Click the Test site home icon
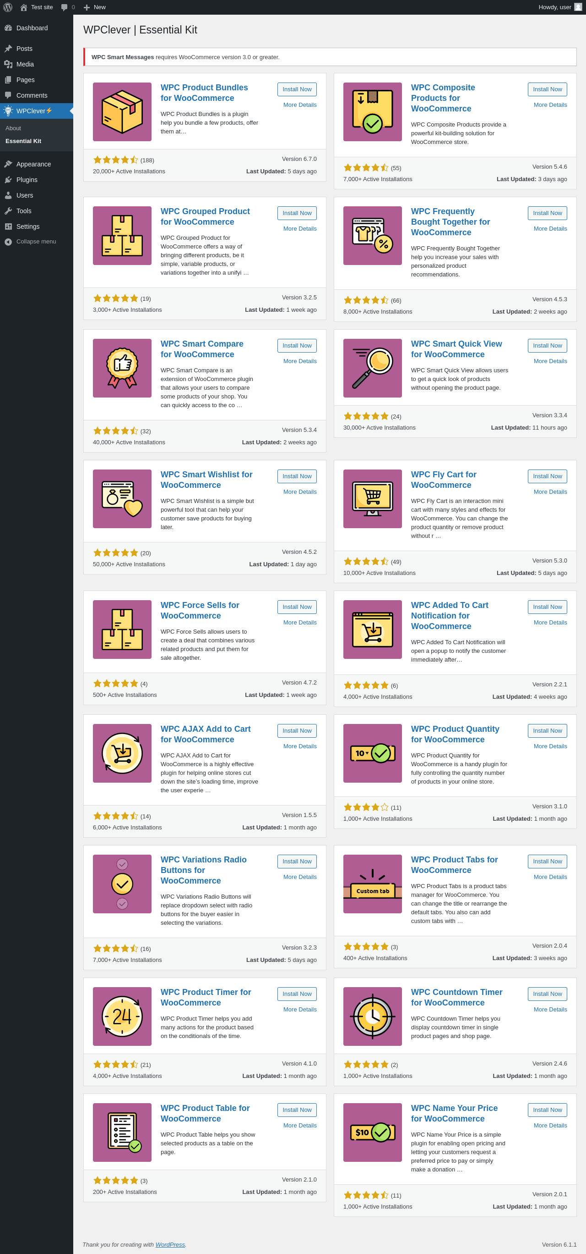The height and width of the screenshot is (1254, 586). coord(24,7)
